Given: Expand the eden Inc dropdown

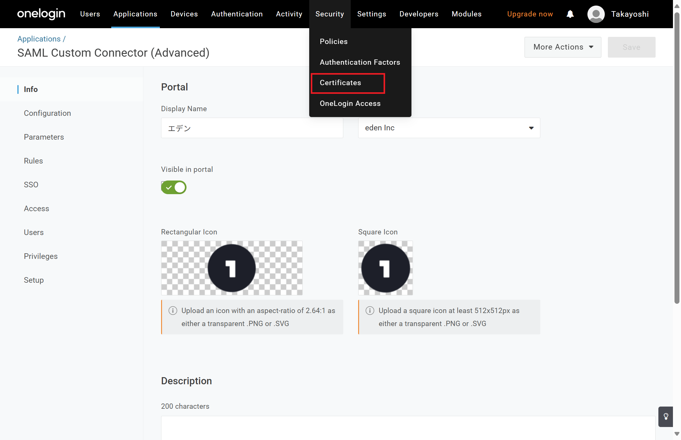Looking at the screenshot, I should (x=449, y=128).
